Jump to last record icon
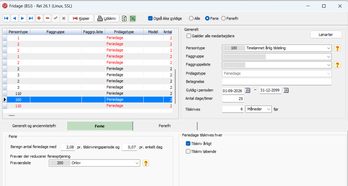 [31, 19]
